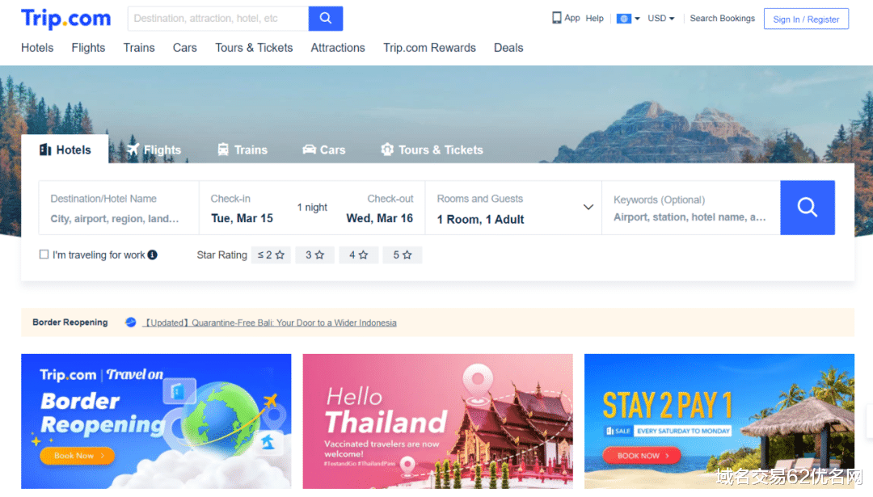Switch to the Flights tab with the airplane icon
The image size is (873, 497).
154,150
